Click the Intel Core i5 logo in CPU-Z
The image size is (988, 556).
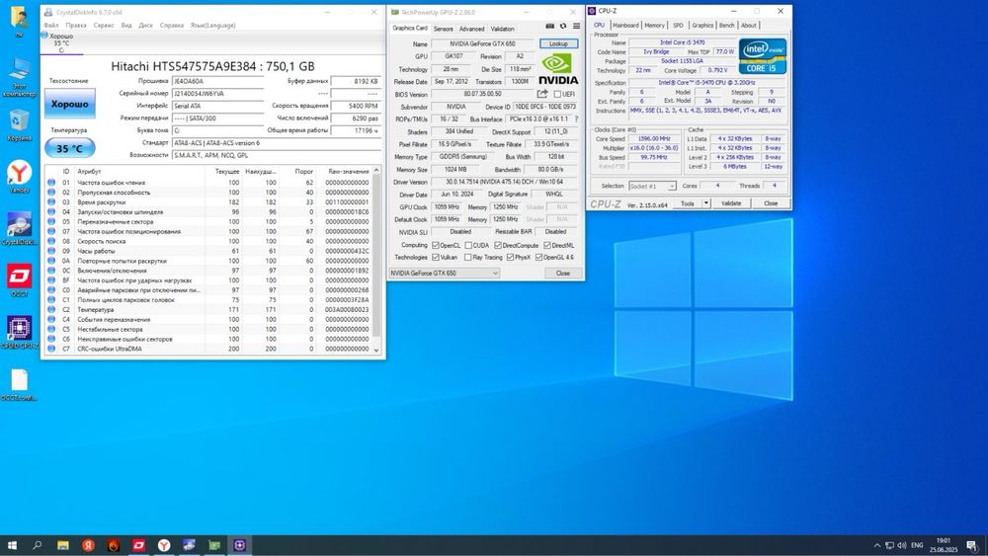[763, 56]
